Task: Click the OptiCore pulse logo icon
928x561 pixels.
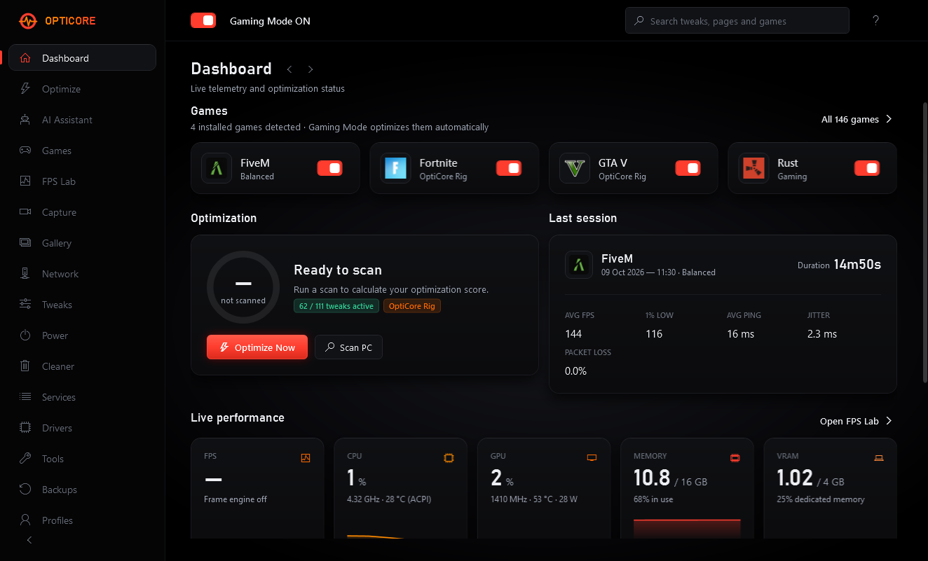Action: pos(28,21)
